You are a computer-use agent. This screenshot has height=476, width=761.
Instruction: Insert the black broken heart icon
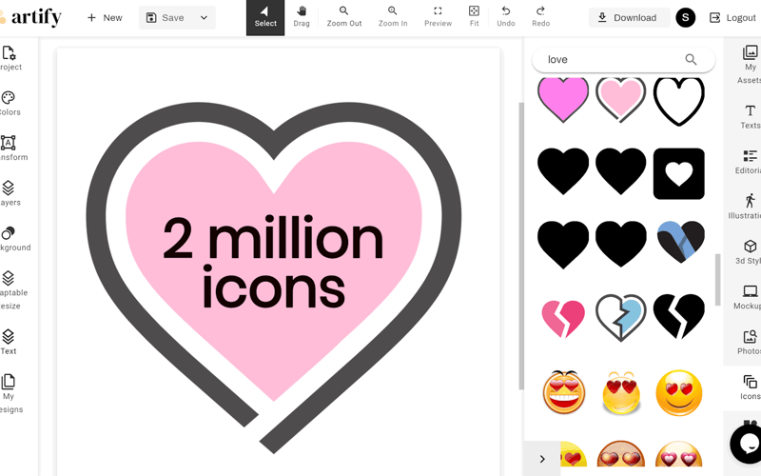(x=678, y=316)
